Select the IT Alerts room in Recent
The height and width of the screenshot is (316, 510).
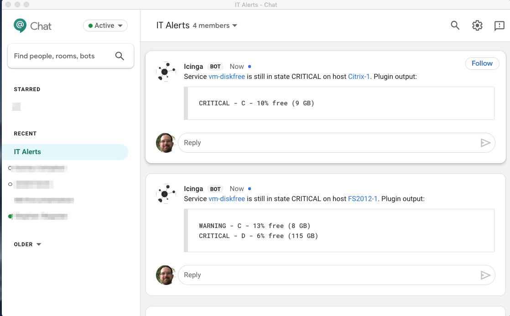coord(65,152)
